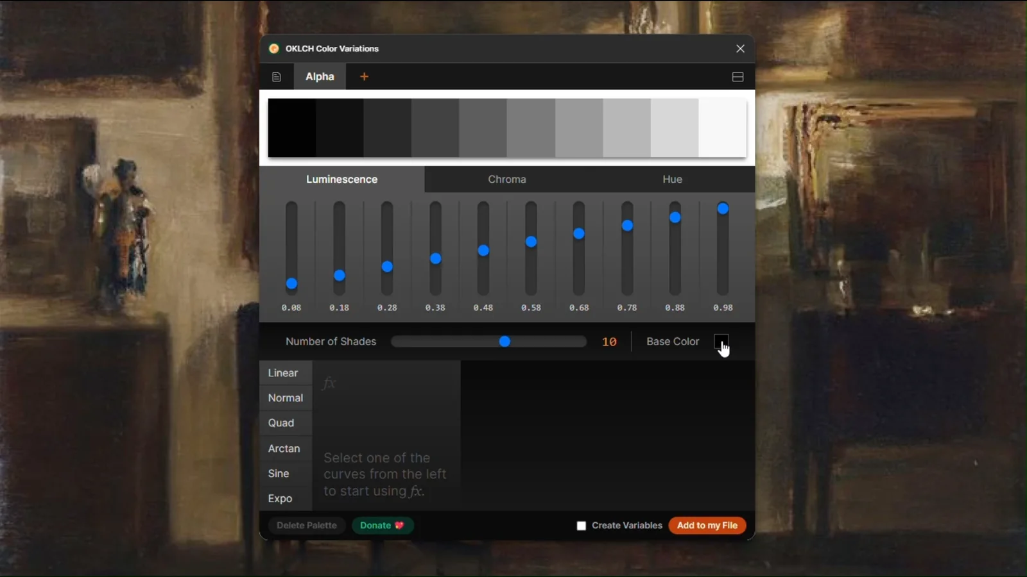Open the Base Color swatch picker

point(721,342)
